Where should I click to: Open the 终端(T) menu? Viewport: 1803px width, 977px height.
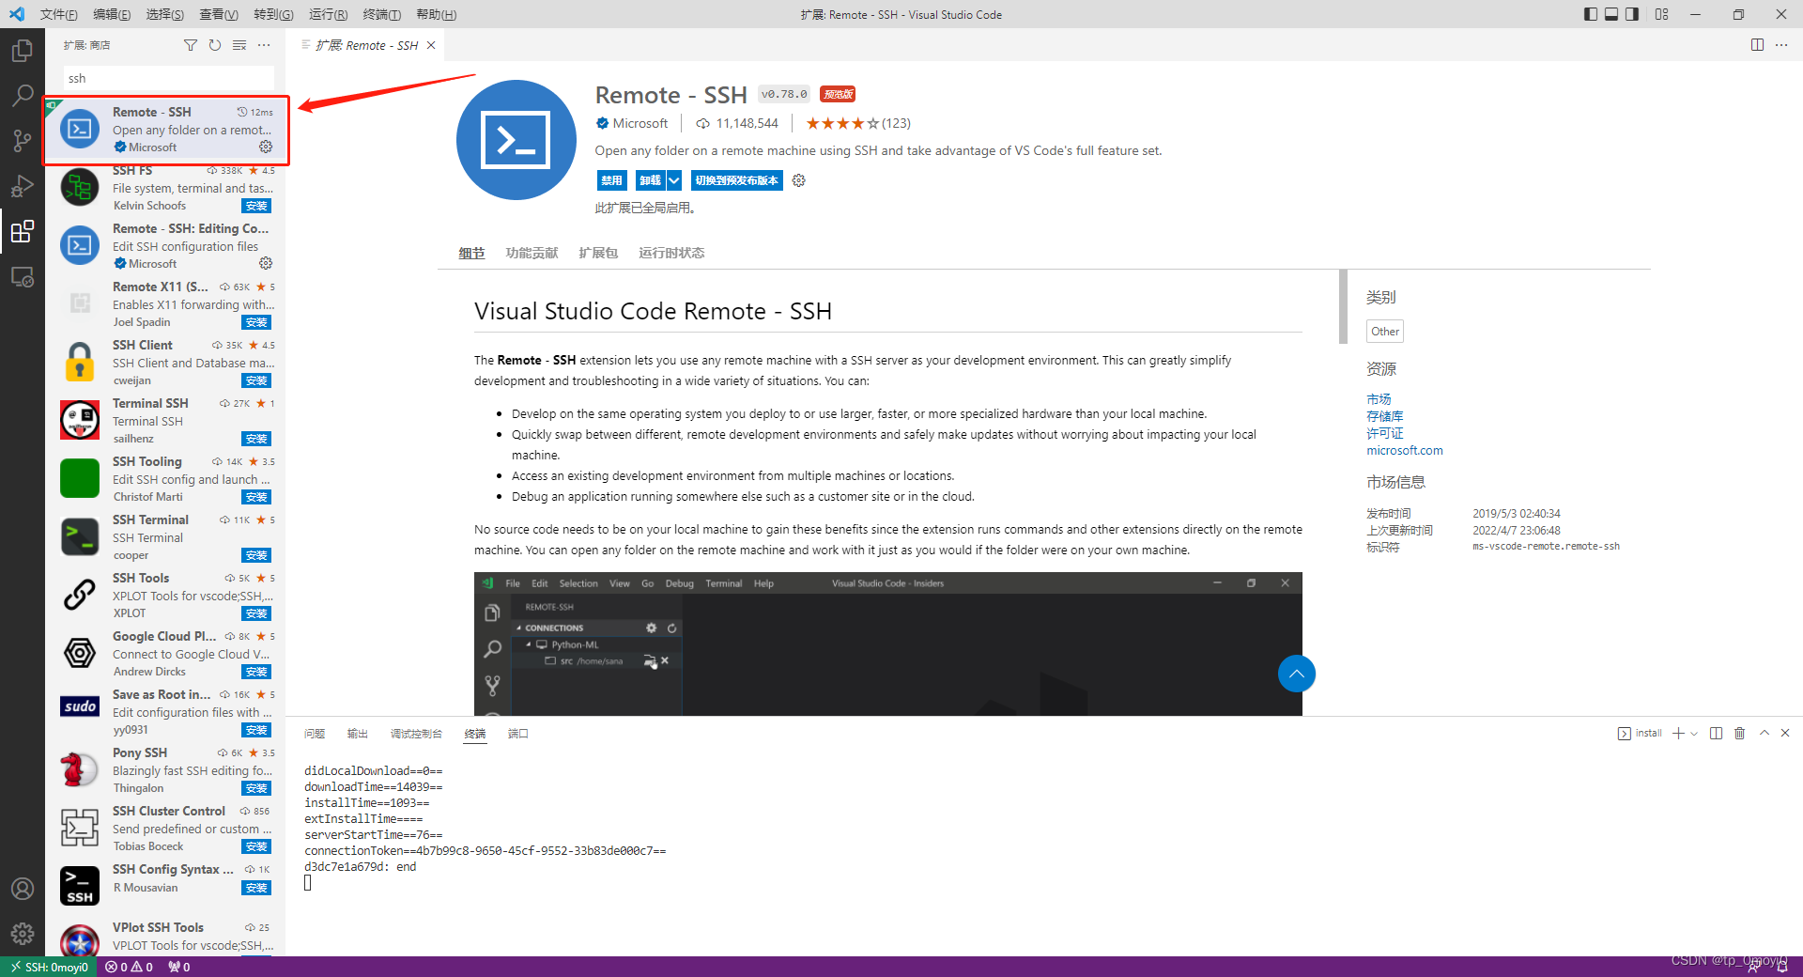381,14
